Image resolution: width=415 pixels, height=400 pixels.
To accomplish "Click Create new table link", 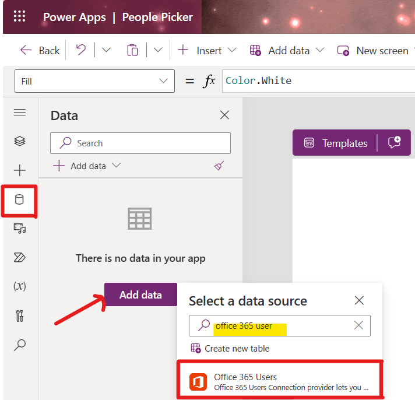I will 231,349.
